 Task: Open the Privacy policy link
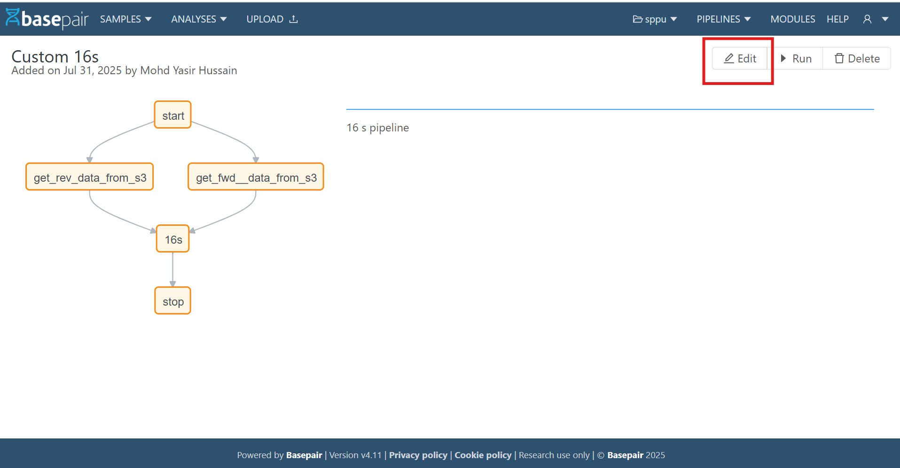click(418, 455)
